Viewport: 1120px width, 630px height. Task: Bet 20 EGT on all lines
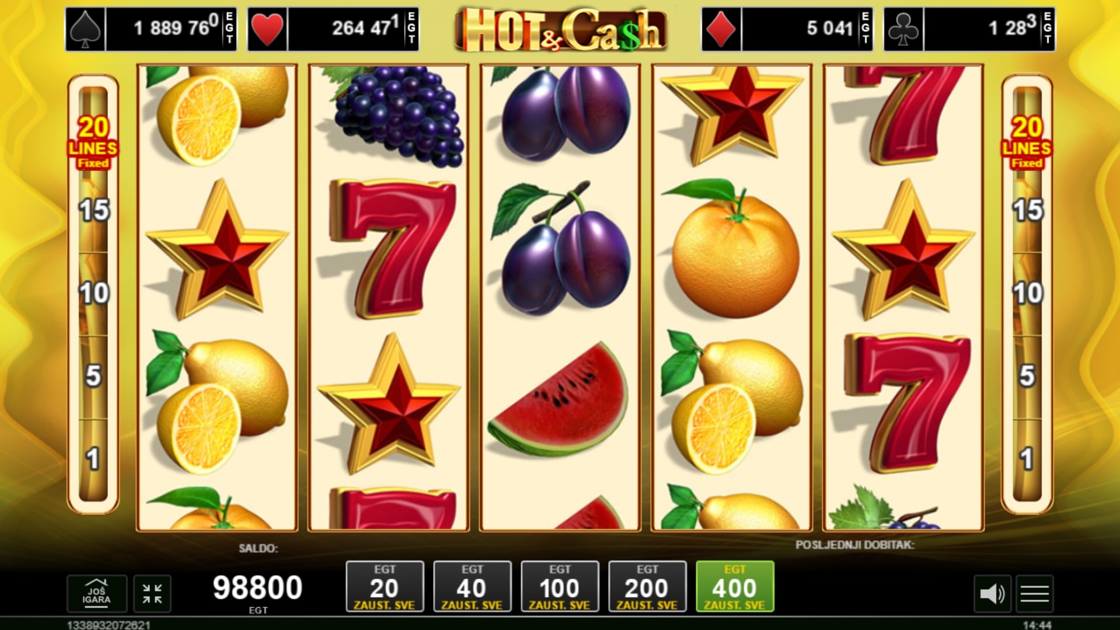385,587
